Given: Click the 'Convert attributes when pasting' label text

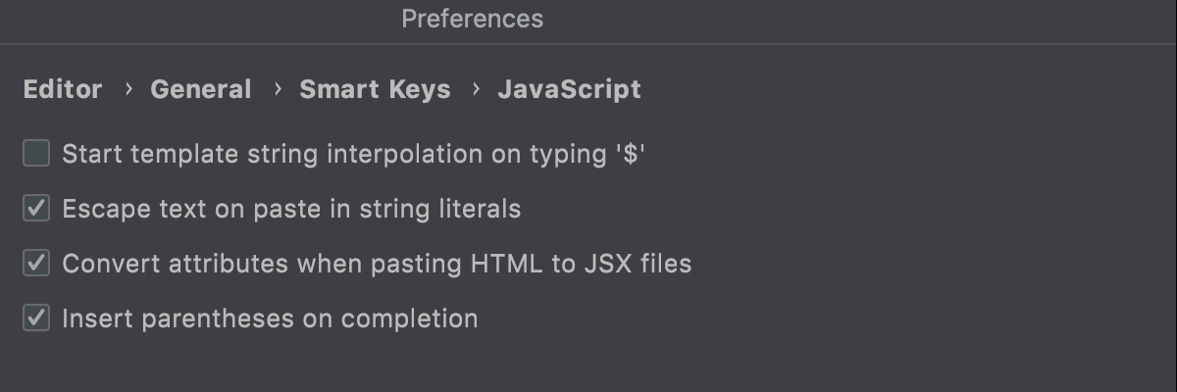Looking at the screenshot, I should pos(377,264).
